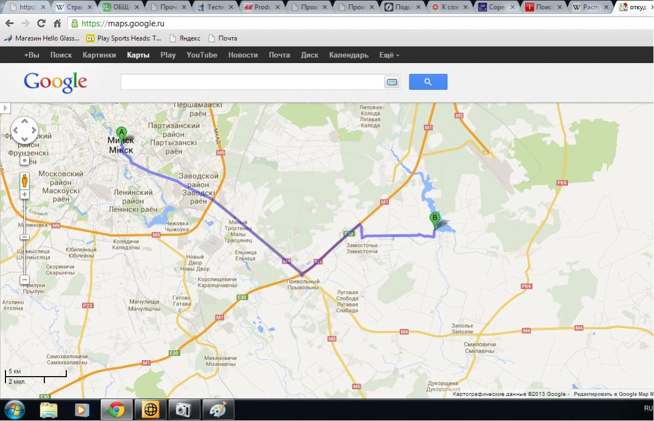Click into the Google Maps search field
Image resolution: width=654 pixels, height=421 pixels.
point(252,82)
